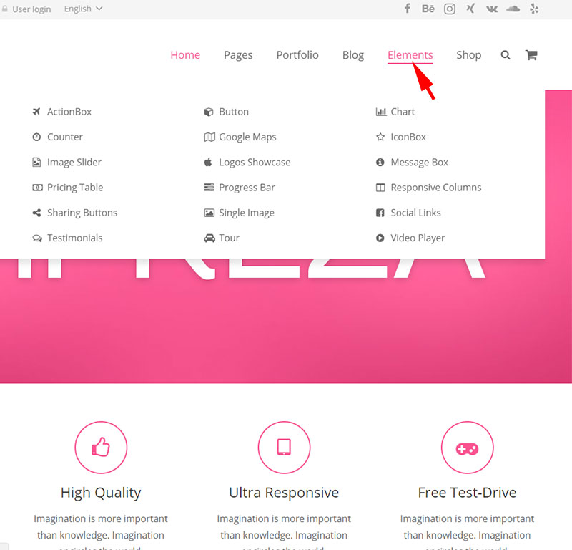Click the Facebook icon in top bar
The height and width of the screenshot is (550, 572).
(x=408, y=9)
